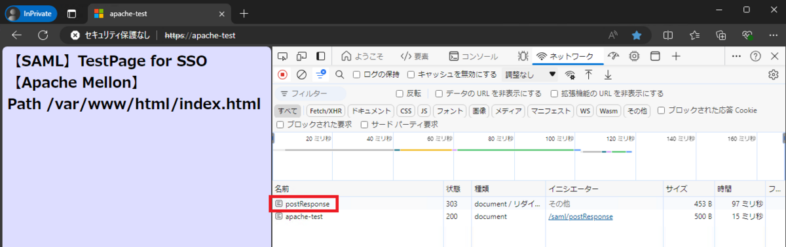Open a new browser tab

(x=244, y=13)
